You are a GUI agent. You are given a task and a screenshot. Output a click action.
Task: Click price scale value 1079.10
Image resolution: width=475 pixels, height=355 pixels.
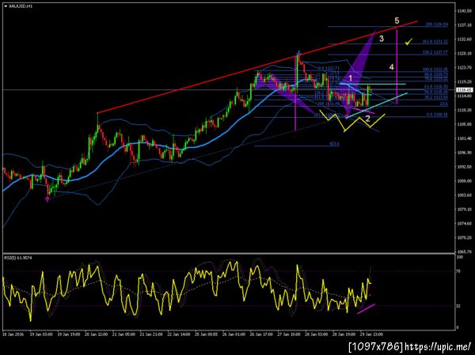click(x=465, y=210)
